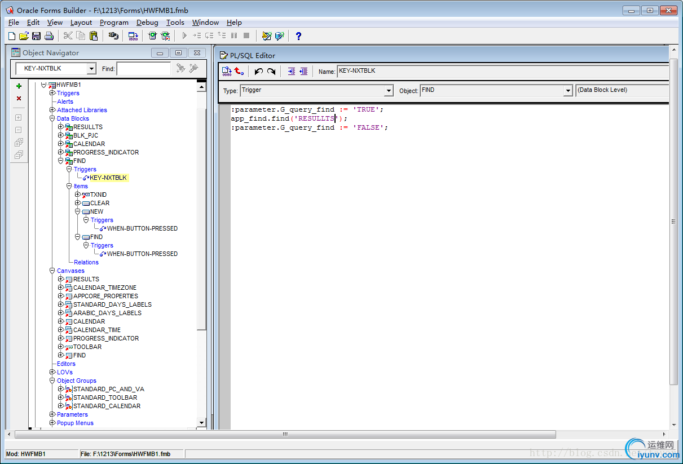Image resolution: width=683 pixels, height=464 pixels.
Task: Select the WHEN-BUTTON-PRESSED trigger under NEW
Action: pos(142,228)
